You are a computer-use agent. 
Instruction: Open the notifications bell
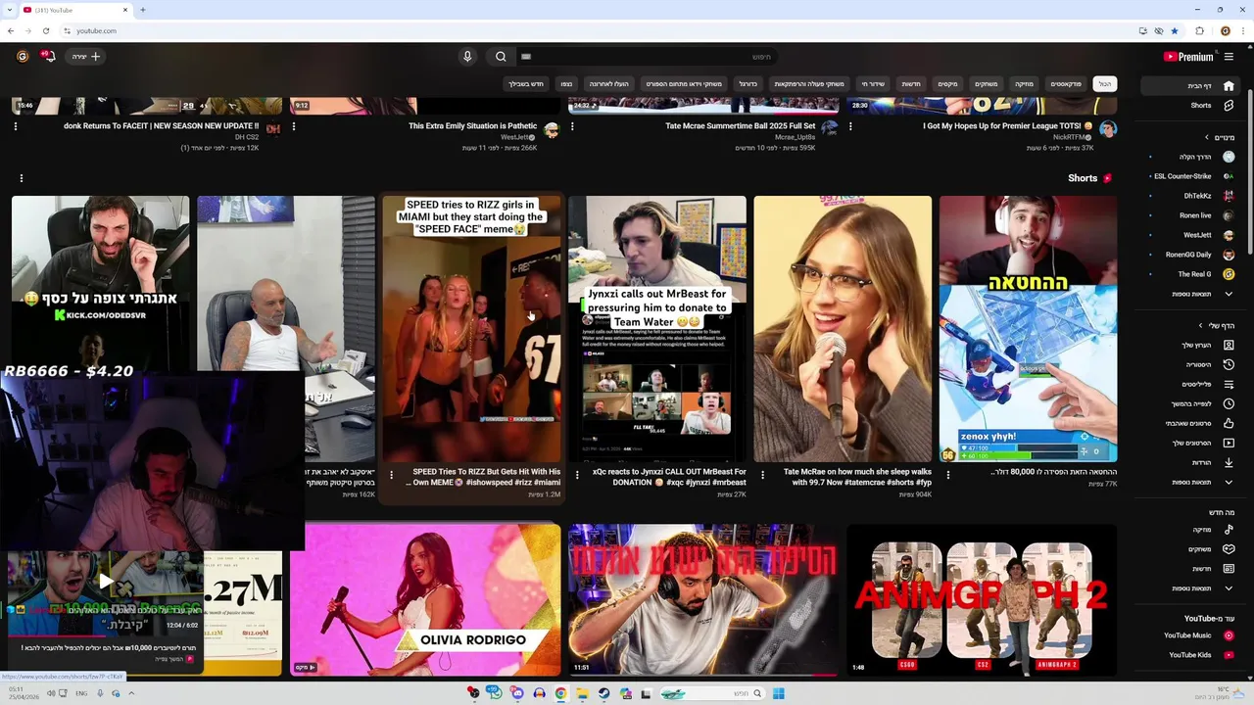pyautogui.click(x=48, y=57)
